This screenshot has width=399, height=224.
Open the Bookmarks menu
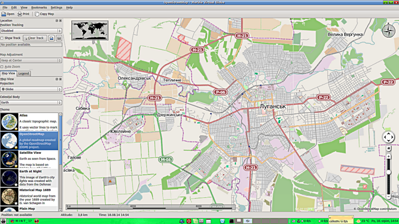pyautogui.click(x=39, y=7)
